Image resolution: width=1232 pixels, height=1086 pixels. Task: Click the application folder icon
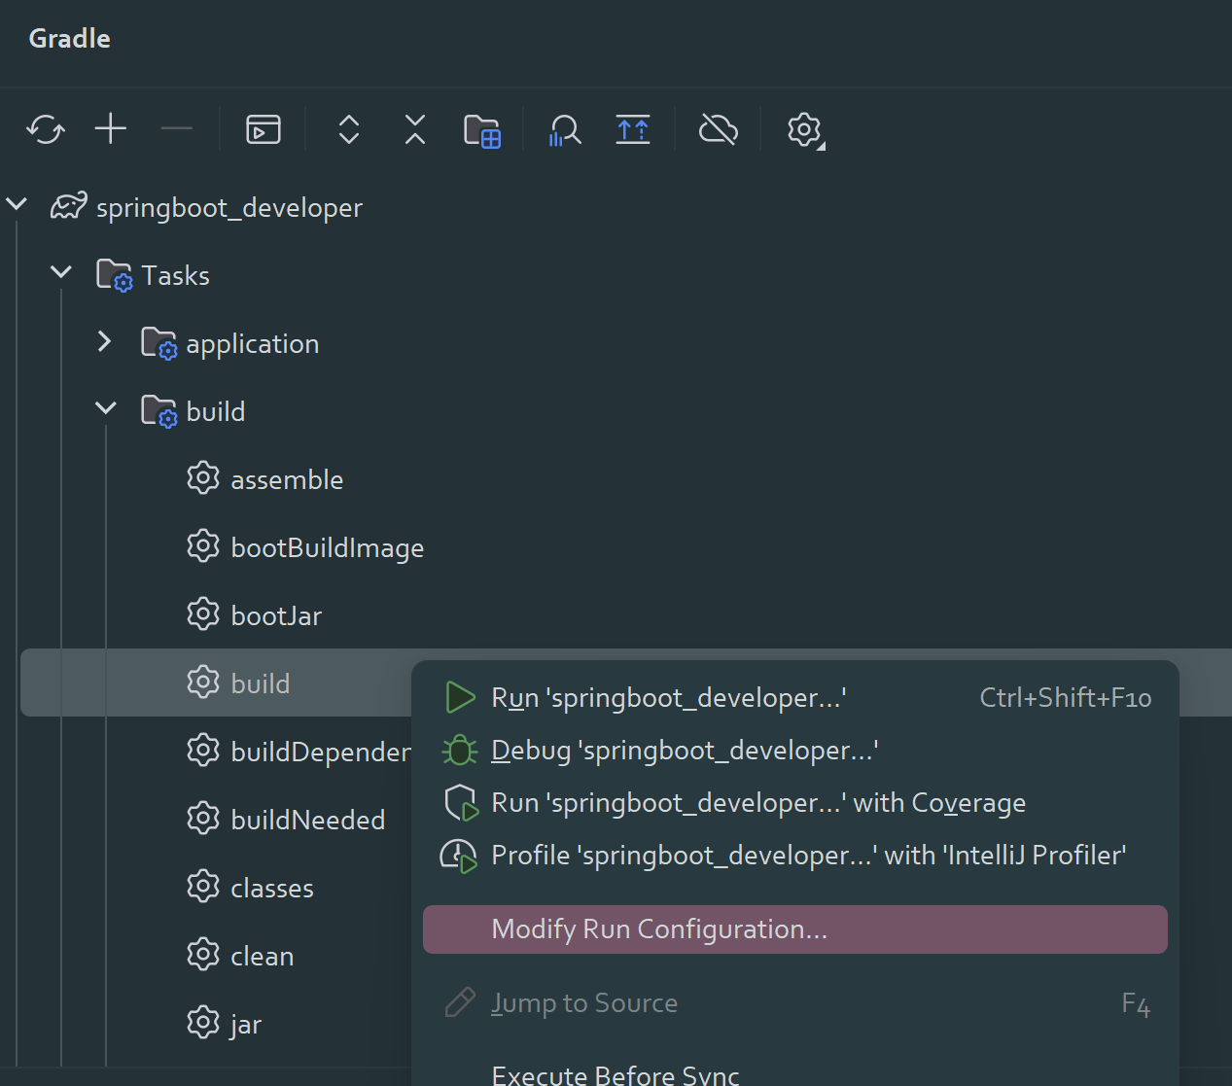[x=159, y=343]
